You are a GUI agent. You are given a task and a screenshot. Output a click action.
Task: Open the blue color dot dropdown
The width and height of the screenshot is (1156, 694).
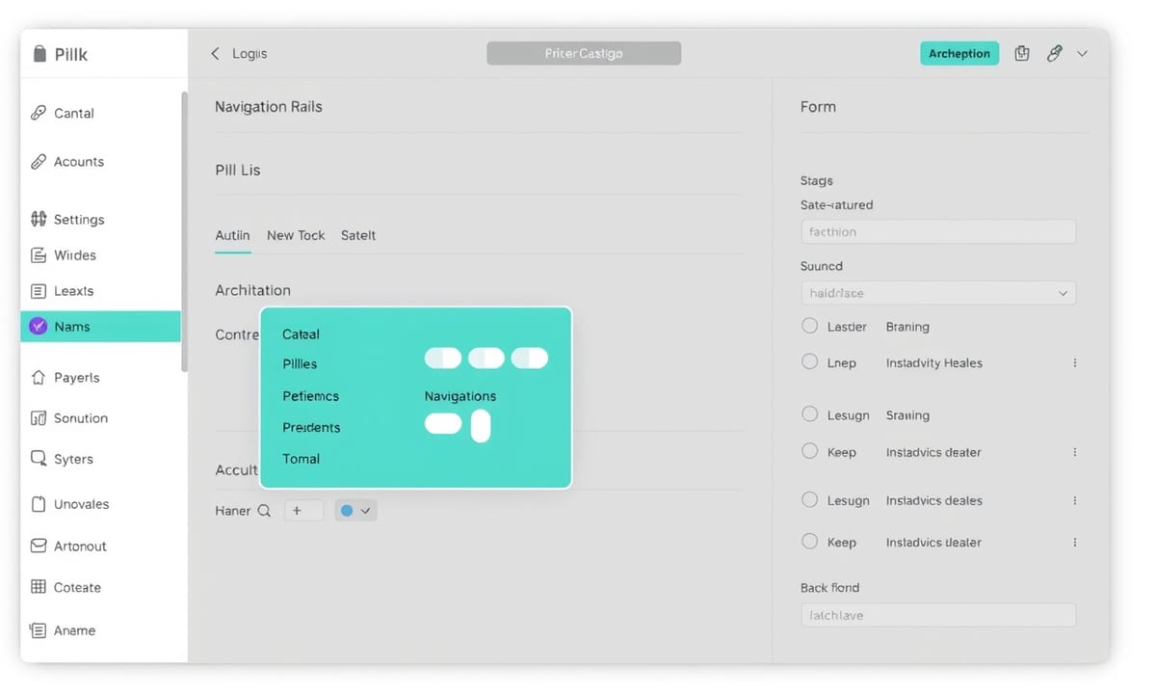[x=355, y=511]
